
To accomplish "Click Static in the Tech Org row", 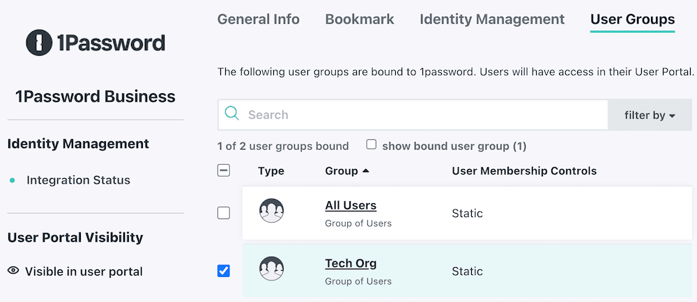I will [467, 271].
